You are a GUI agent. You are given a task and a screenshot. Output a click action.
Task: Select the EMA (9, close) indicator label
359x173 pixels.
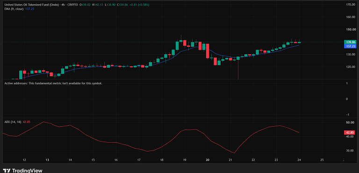[14, 8]
